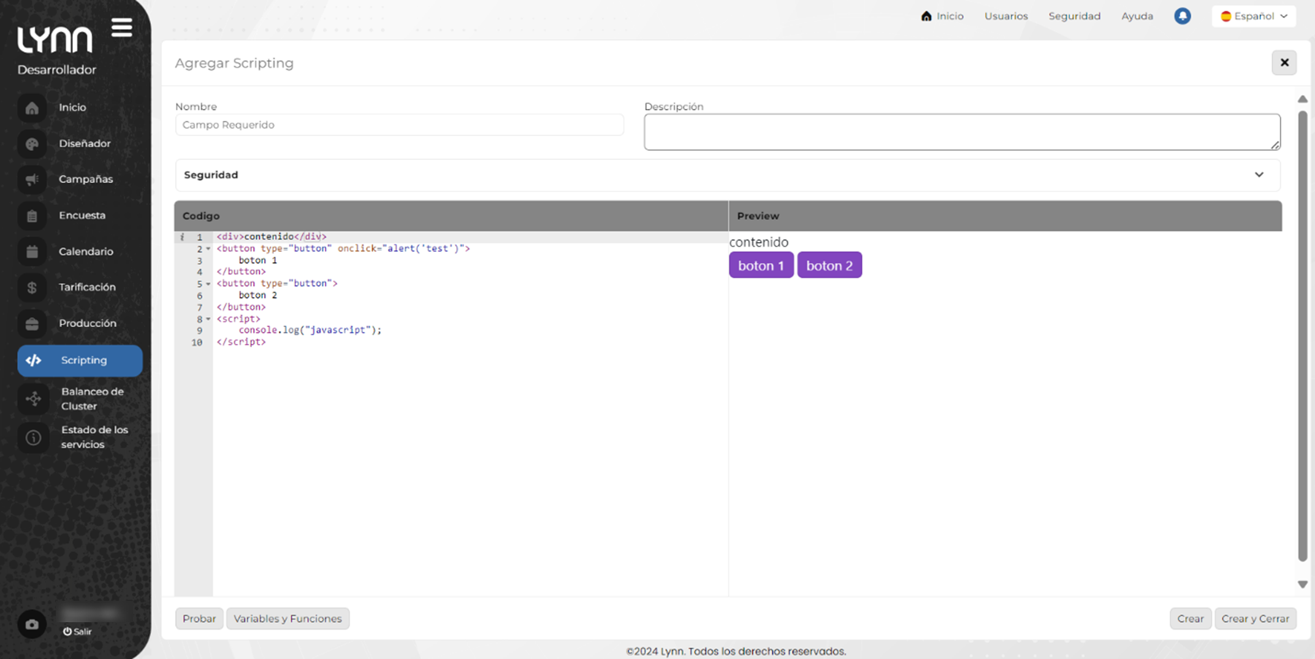Collapse code fold at line 8

pos(208,319)
